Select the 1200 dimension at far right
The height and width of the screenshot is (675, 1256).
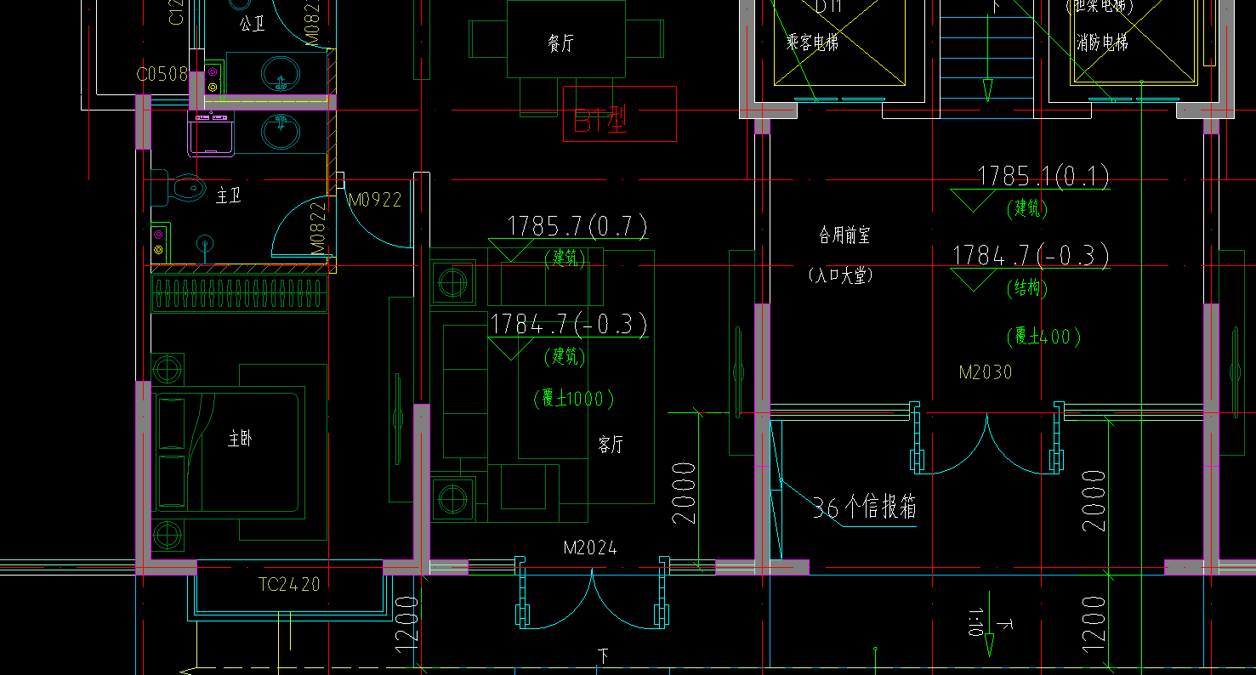(x=1094, y=624)
